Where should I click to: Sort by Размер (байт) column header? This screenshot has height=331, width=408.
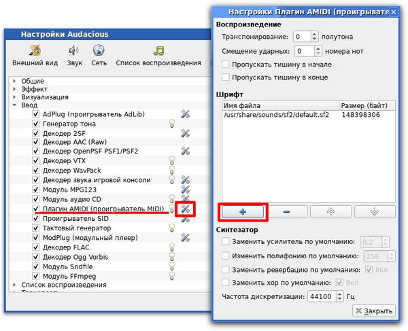pyautogui.click(x=367, y=105)
